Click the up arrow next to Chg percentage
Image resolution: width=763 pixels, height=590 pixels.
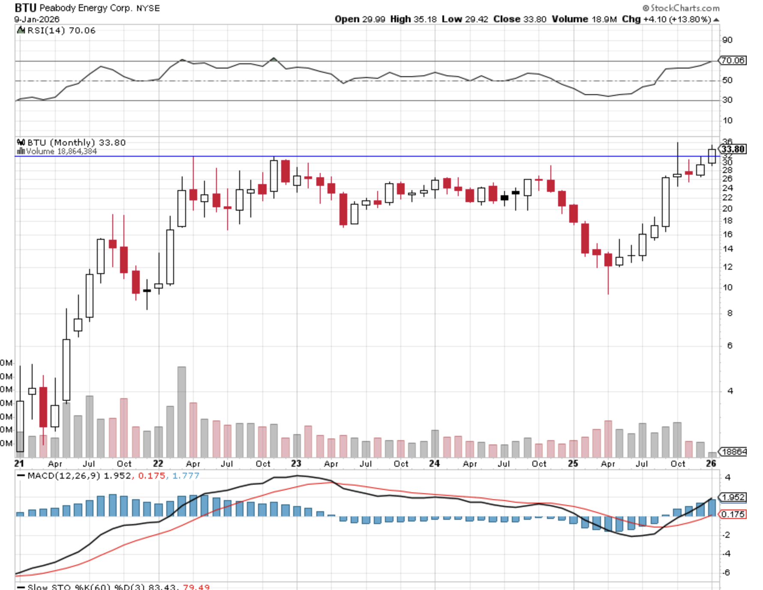coord(716,20)
